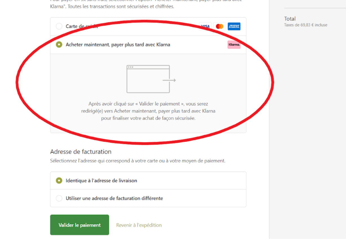The height and width of the screenshot is (239, 346).
Task: Click the browser window redirect illustration
Action: coord(148,79)
